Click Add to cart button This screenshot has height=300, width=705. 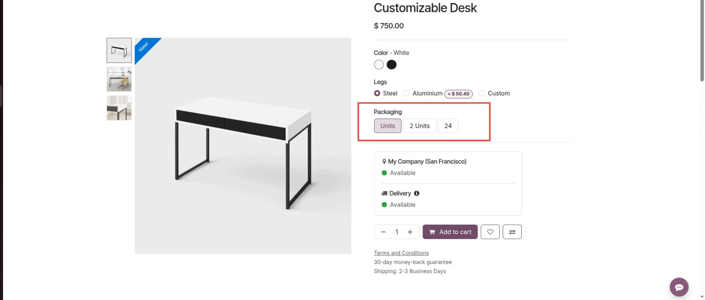tap(450, 232)
